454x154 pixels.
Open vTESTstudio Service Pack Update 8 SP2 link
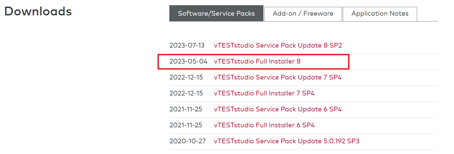pos(278,45)
